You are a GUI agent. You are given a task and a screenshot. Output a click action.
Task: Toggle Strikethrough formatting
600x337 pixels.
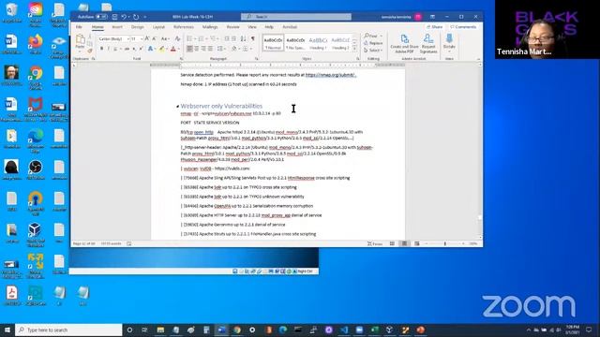pos(127,49)
